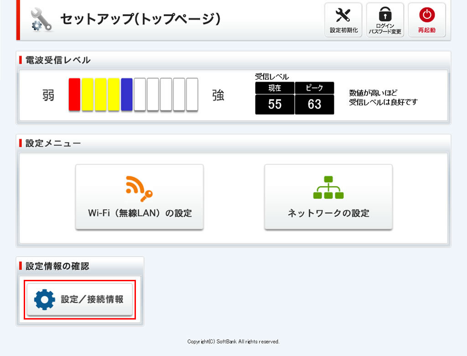Click the red signal level bar
467x356 pixels.
click(74, 94)
